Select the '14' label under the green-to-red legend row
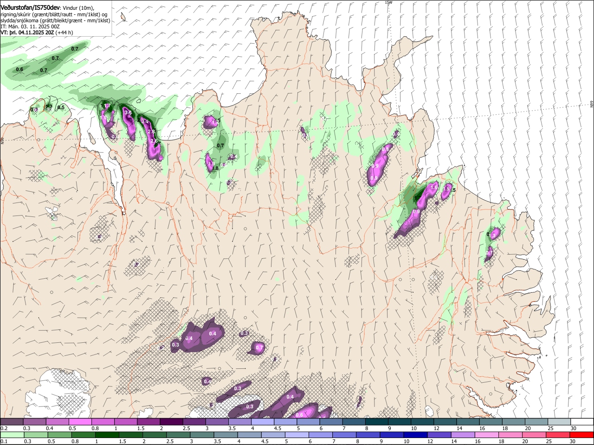This screenshot has width=594, height=445. coord(453,441)
